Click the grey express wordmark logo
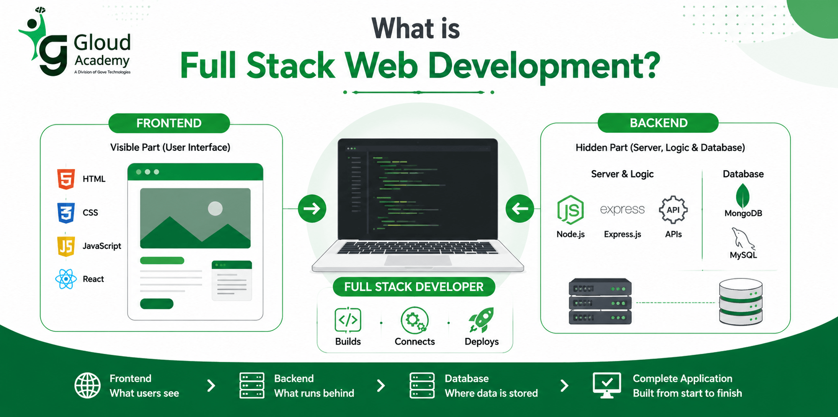838x417 pixels. pos(622,210)
